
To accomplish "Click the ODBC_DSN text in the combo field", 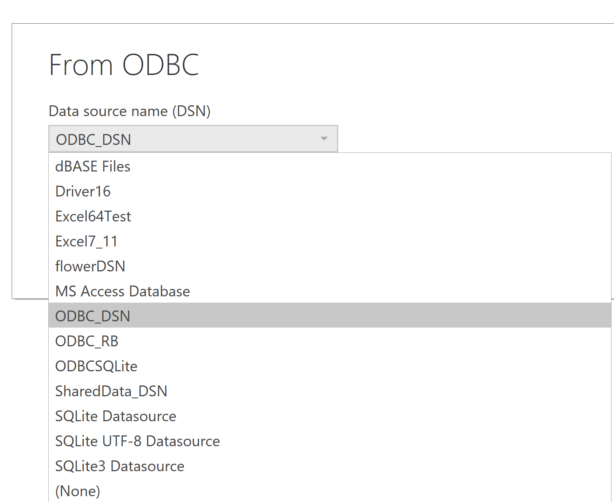I will coord(93,139).
